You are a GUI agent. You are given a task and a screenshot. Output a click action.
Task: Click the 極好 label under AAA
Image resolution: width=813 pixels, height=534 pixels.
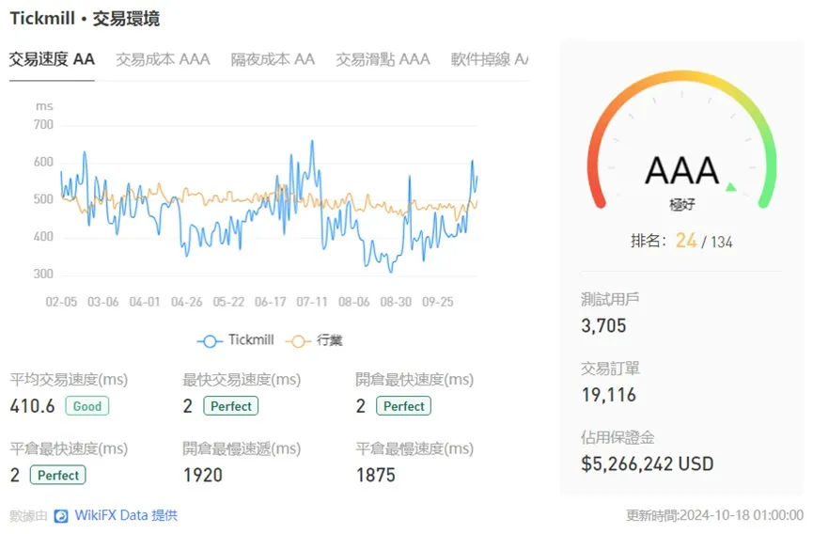pyautogui.click(x=681, y=205)
